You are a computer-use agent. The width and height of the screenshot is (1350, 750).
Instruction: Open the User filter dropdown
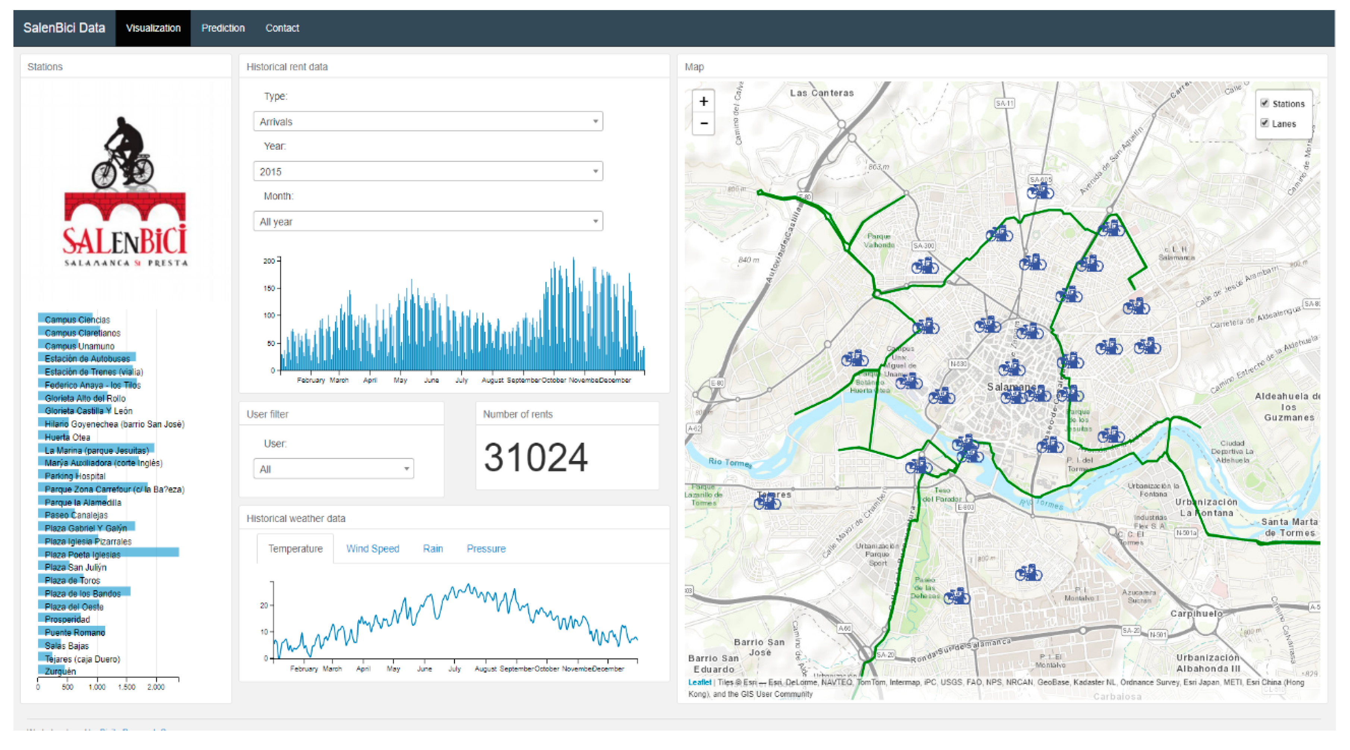point(333,468)
